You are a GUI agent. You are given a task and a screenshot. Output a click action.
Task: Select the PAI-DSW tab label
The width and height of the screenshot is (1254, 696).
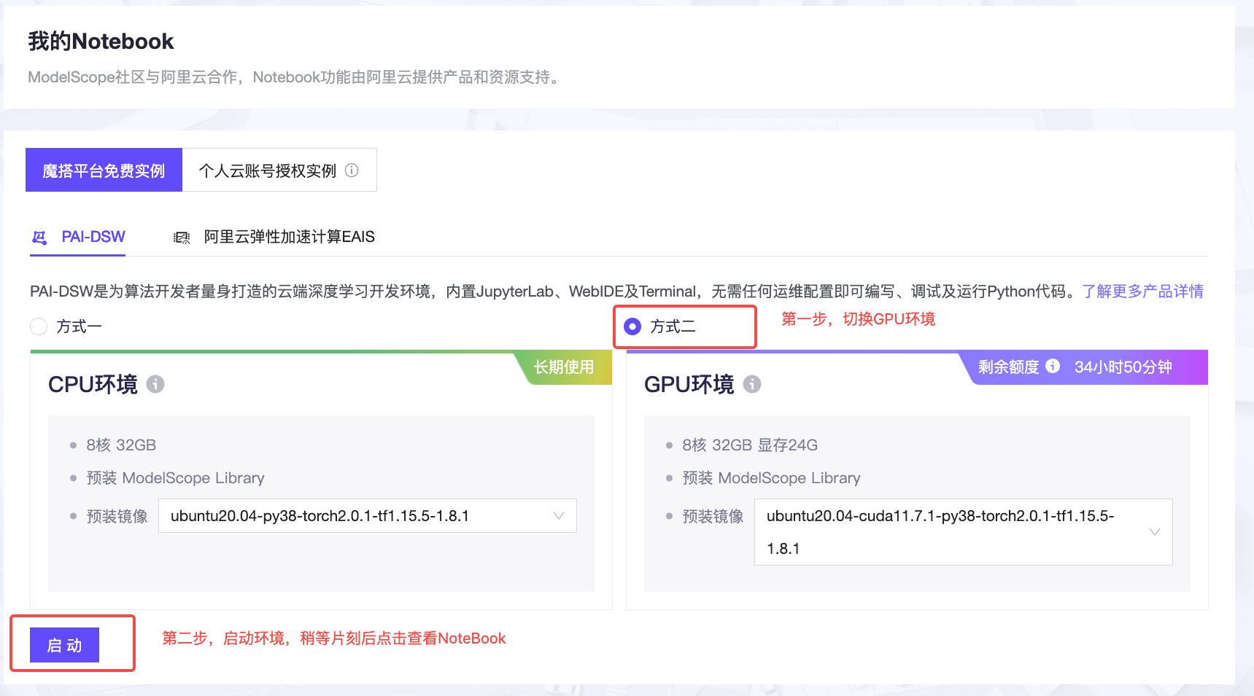(x=93, y=237)
